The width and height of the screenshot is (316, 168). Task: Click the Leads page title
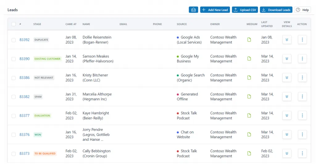[12, 10]
